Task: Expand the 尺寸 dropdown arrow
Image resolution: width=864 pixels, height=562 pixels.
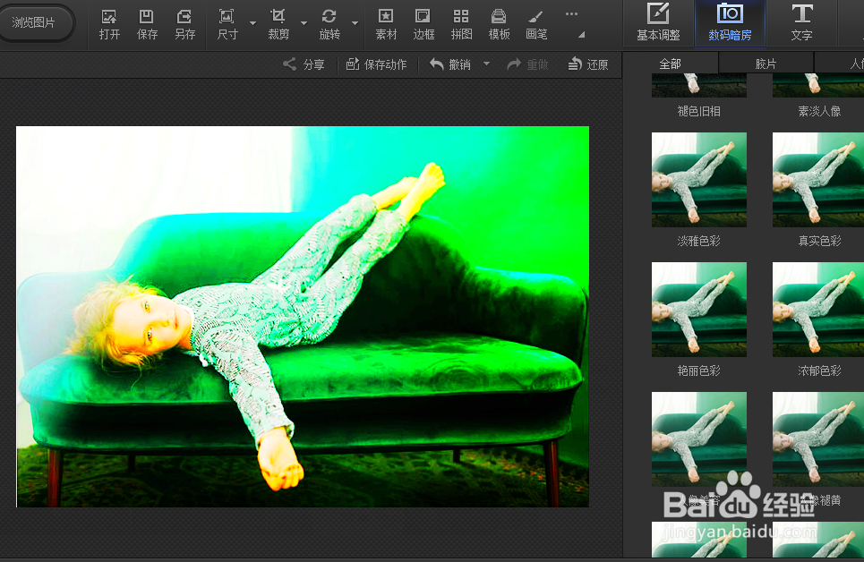Action: pyautogui.click(x=252, y=23)
